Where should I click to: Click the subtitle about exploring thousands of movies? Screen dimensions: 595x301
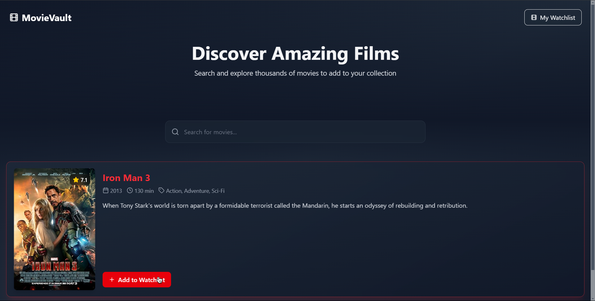tap(295, 73)
